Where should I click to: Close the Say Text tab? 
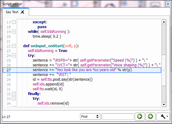pyautogui.click(x=22, y=12)
